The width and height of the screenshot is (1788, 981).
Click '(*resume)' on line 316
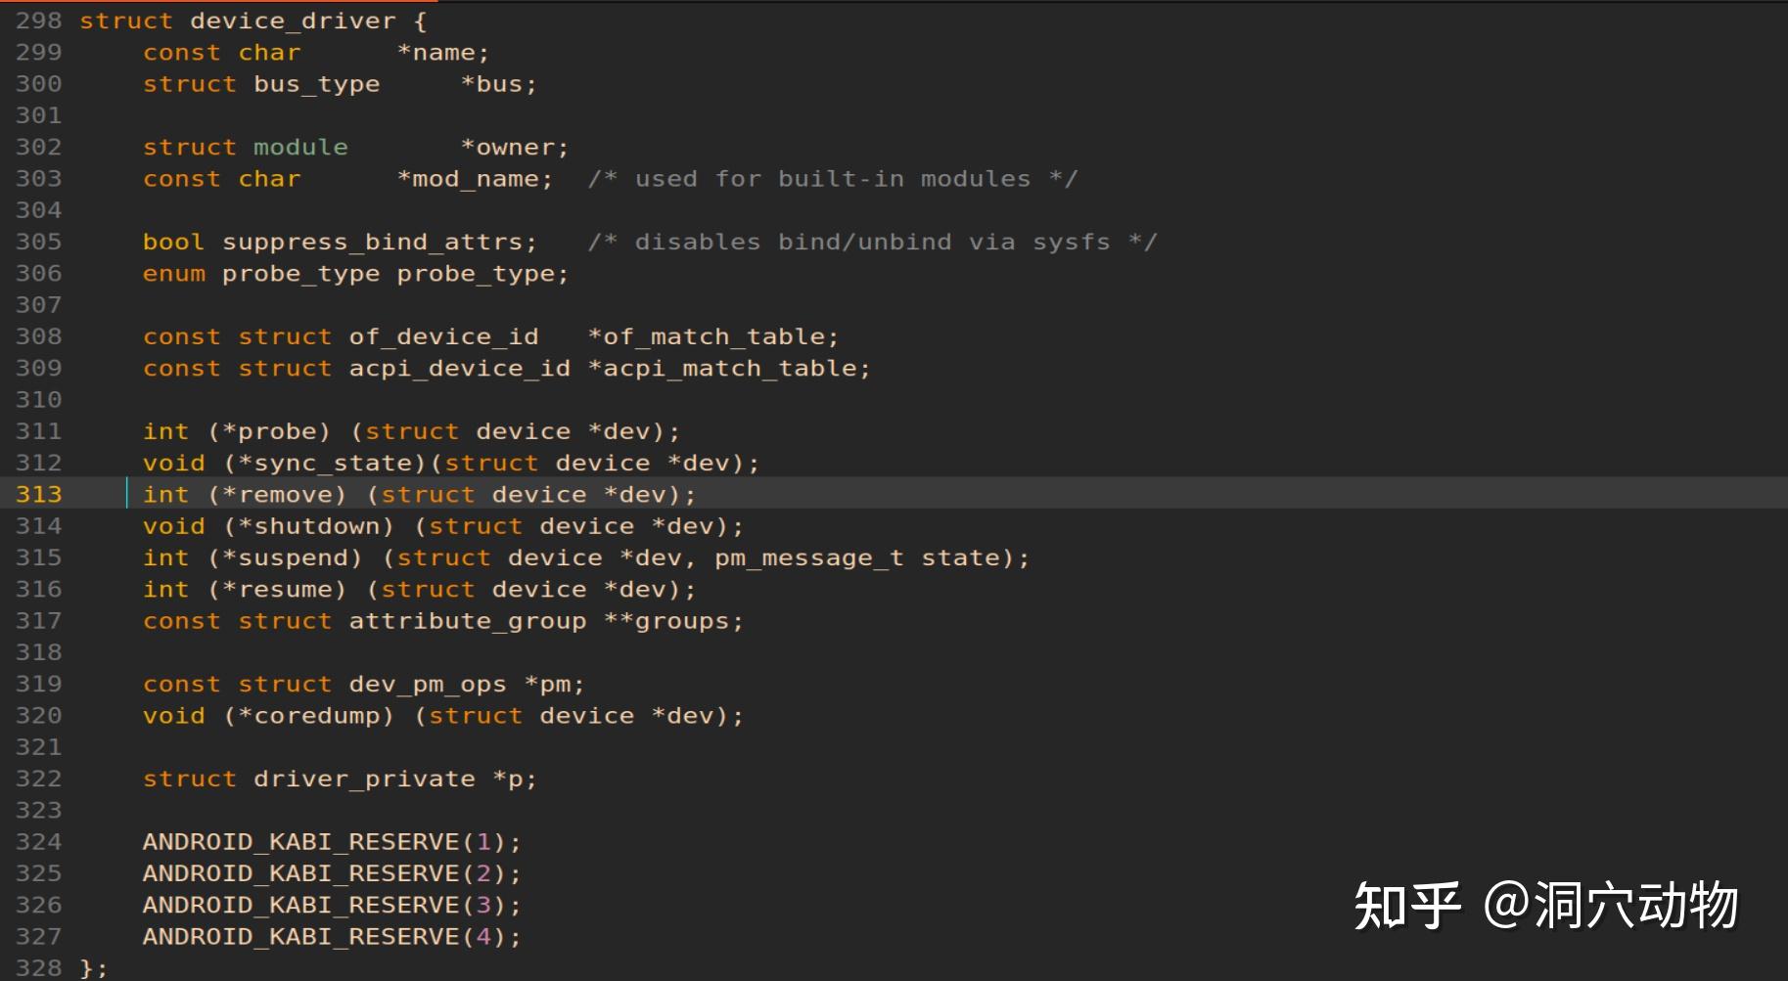click(x=277, y=590)
